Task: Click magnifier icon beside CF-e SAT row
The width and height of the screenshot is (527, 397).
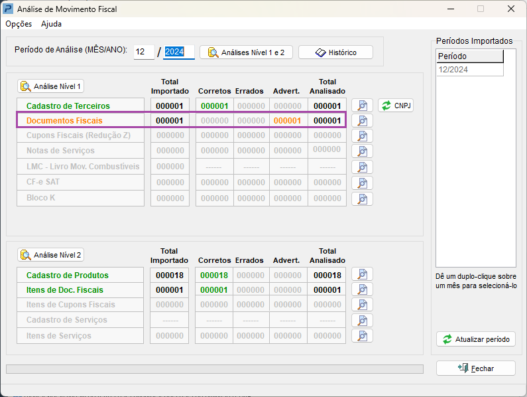Action: (362, 183)
